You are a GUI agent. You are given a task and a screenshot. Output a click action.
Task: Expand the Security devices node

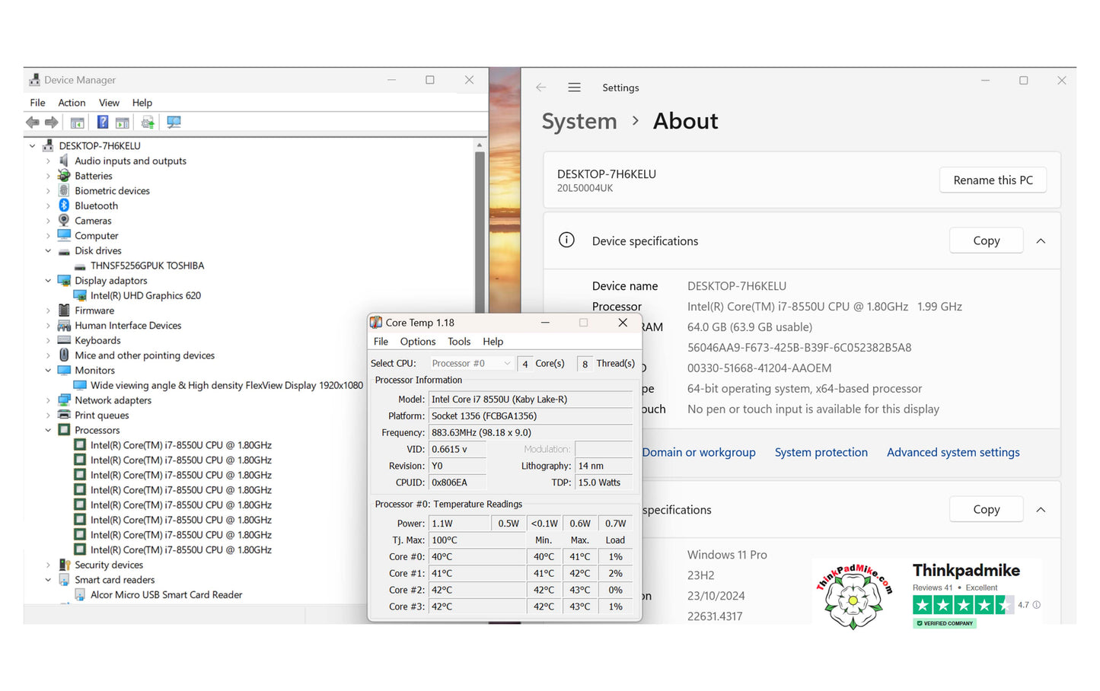[48, 565]
